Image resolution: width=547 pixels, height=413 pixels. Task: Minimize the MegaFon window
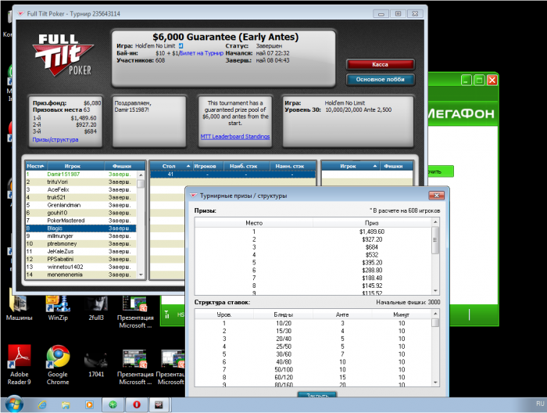point(466,81)
